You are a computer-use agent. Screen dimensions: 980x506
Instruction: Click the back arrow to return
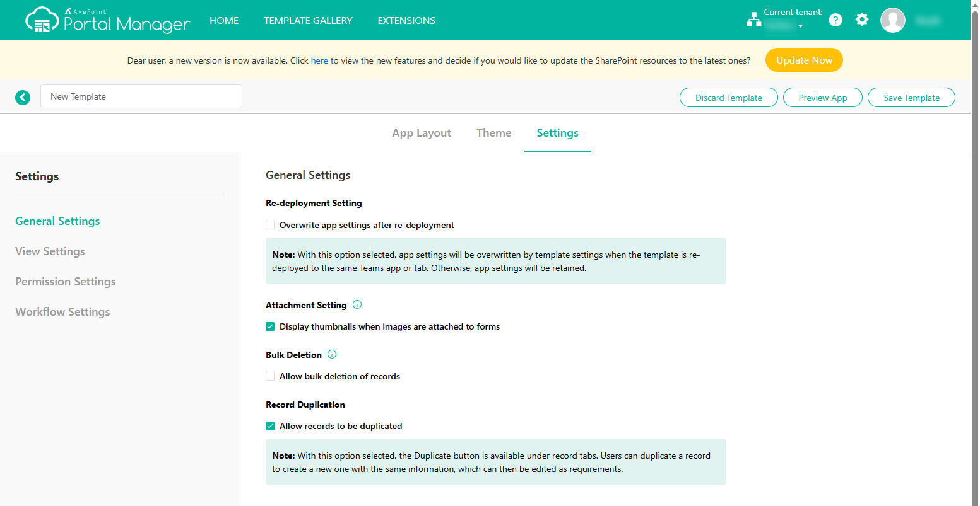coord(23,98)
